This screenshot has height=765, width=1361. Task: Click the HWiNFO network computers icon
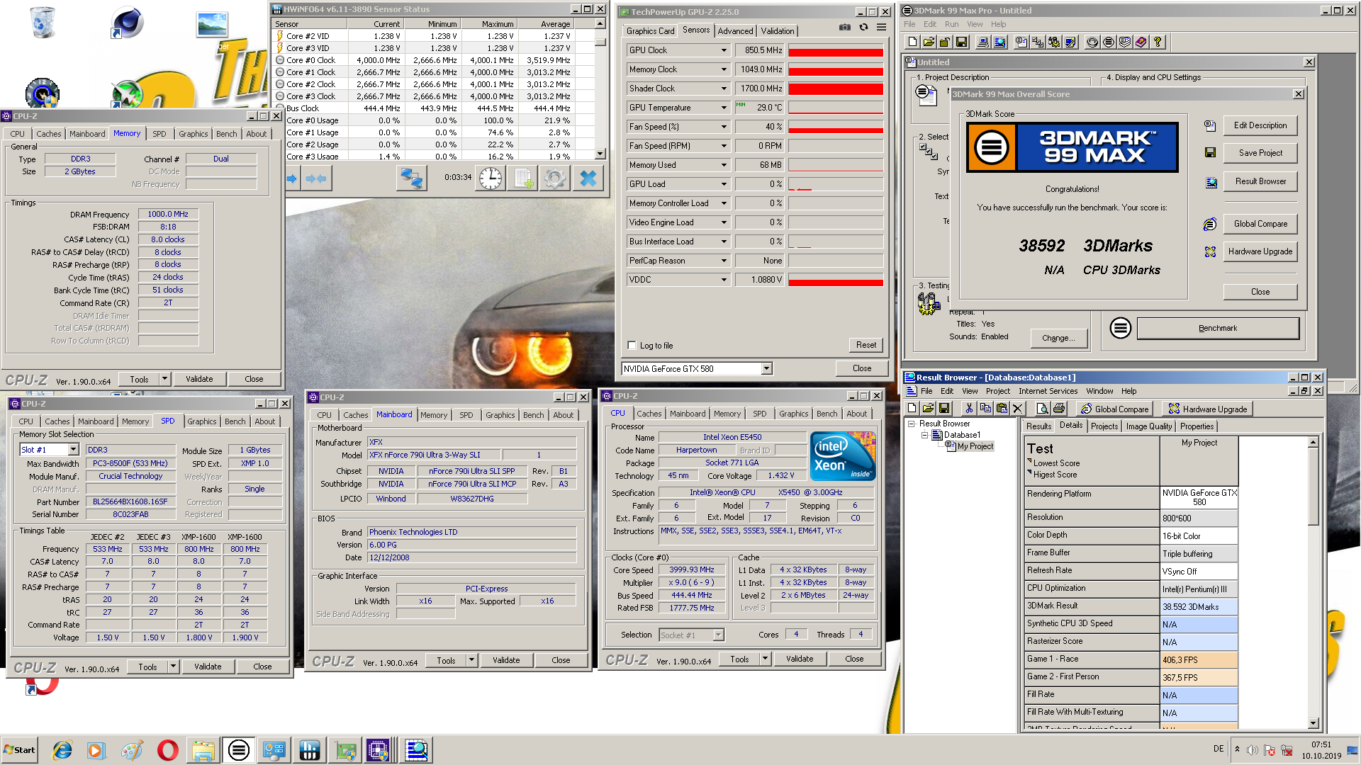(411, 178)
